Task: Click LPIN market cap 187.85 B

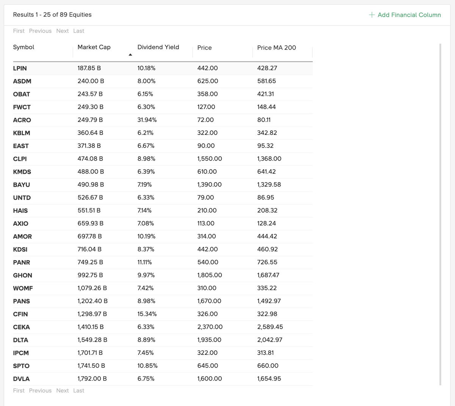Action: click(89, 68)
